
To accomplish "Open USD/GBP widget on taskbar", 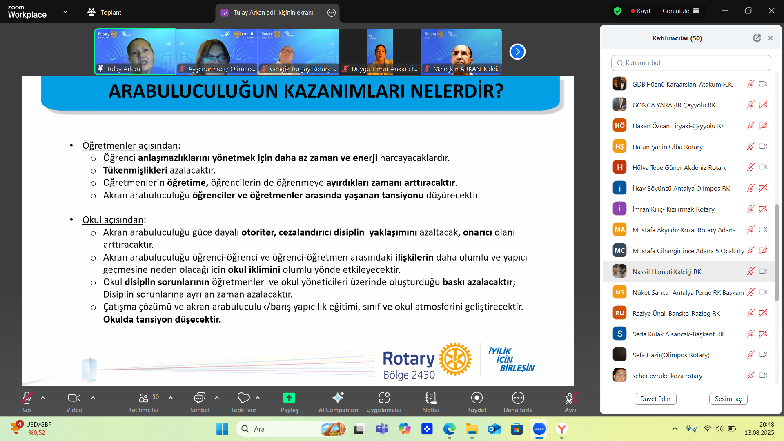I will click(x=31, y=429).
